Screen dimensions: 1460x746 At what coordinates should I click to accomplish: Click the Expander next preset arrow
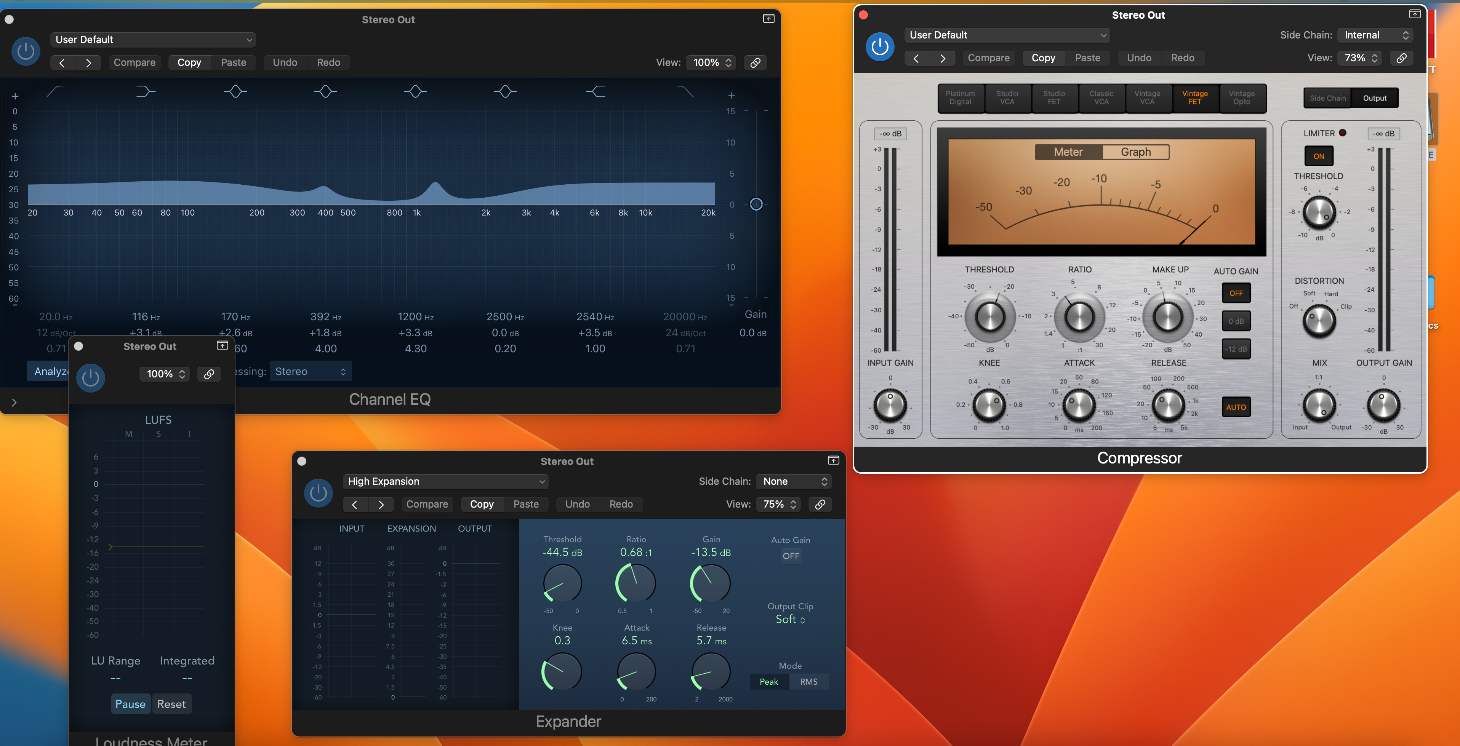point(381,504)
